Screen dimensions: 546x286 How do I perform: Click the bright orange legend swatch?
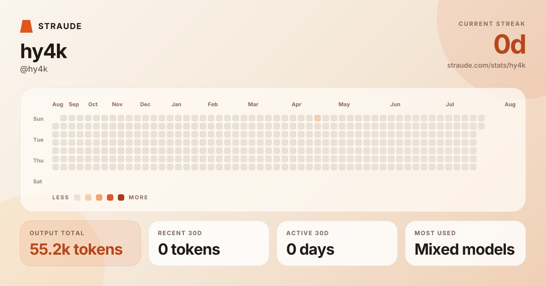110,197
